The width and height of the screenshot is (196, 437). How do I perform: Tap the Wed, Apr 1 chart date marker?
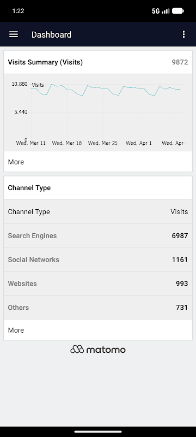click(139, 143)
